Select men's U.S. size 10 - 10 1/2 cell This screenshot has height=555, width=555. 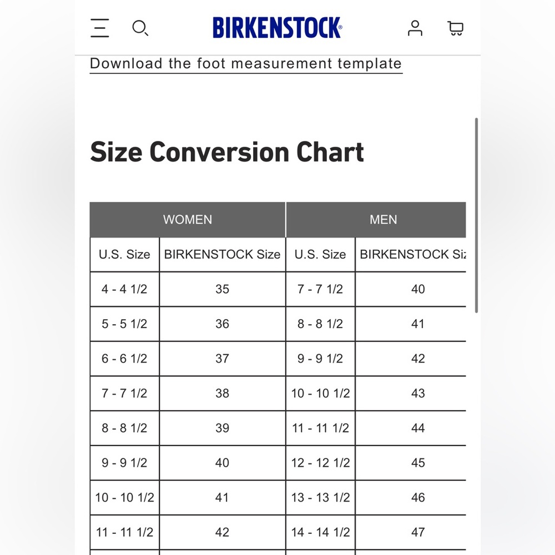[x=320, y=393]
